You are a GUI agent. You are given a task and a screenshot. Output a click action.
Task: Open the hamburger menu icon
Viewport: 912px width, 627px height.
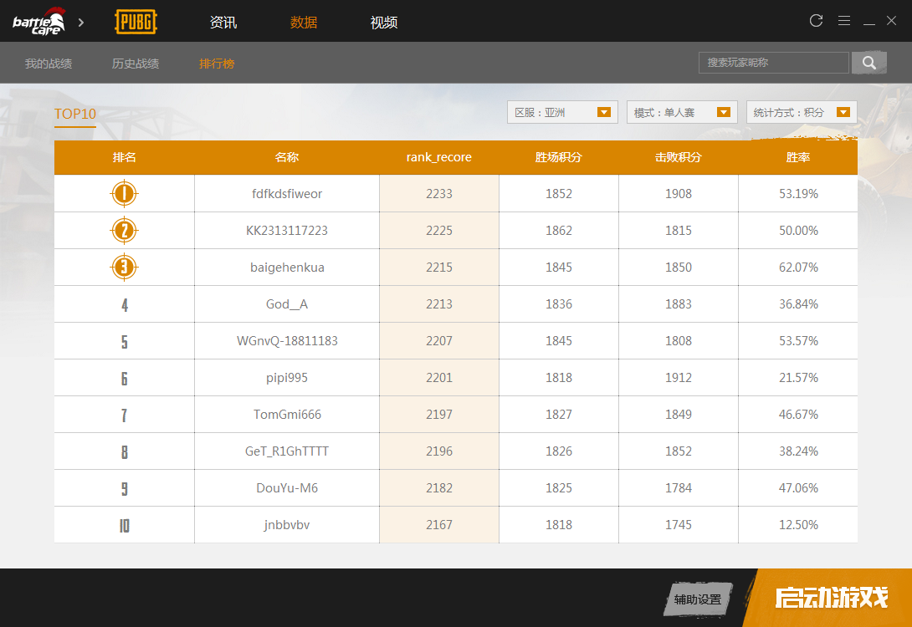(x=844, y=21)
